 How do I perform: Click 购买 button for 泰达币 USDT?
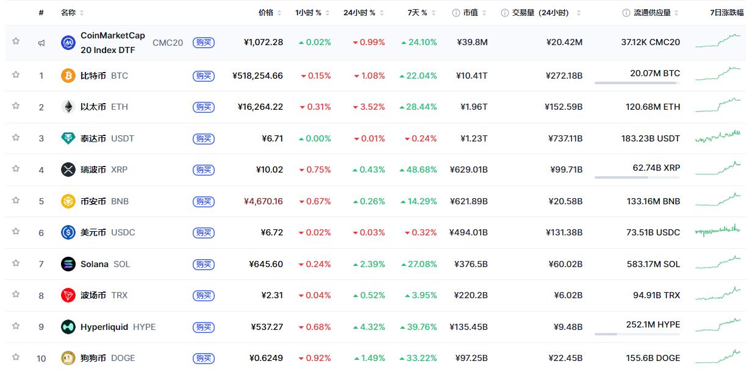tap(204, 138)
